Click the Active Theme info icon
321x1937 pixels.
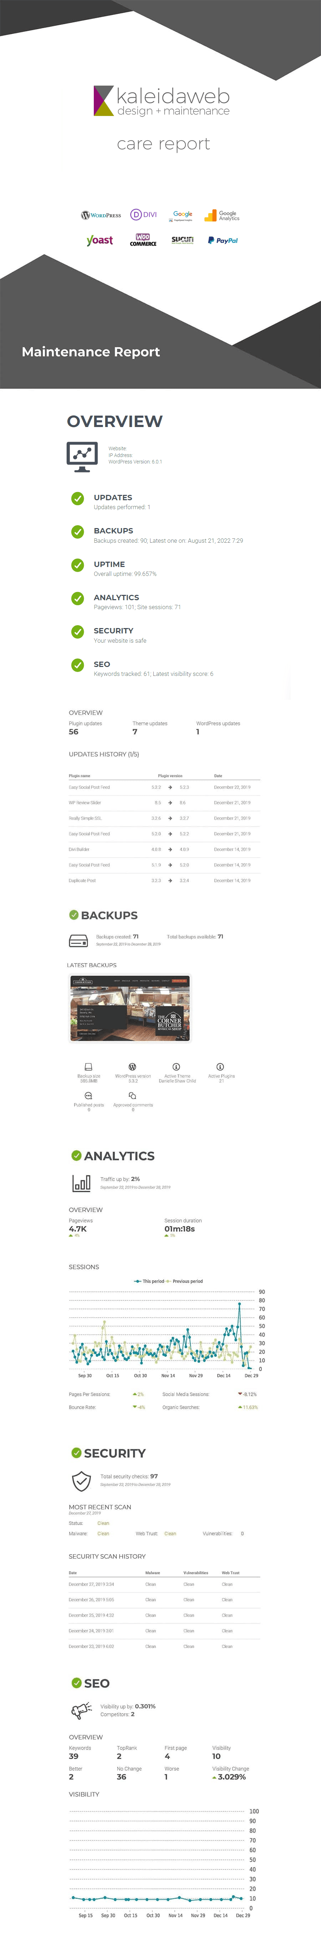(x=176, y=1067)
